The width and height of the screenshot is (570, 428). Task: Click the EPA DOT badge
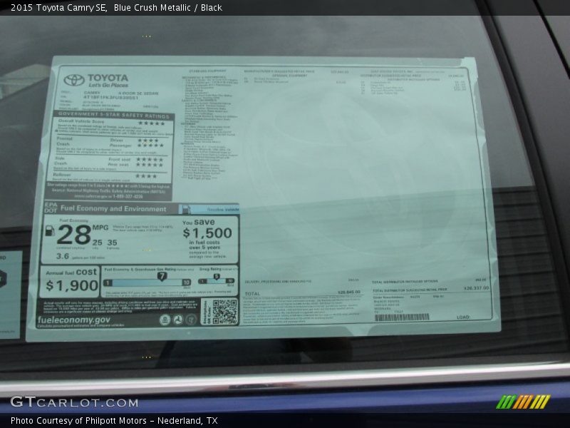(50, 208)
